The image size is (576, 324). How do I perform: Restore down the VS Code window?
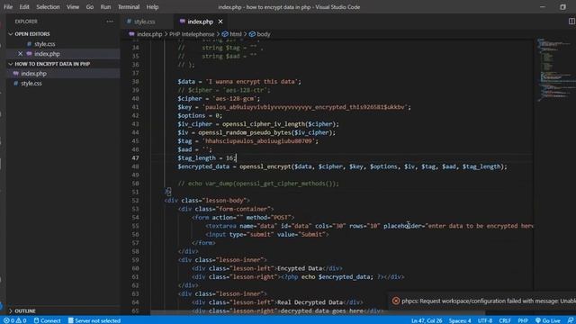pos(562,7)
